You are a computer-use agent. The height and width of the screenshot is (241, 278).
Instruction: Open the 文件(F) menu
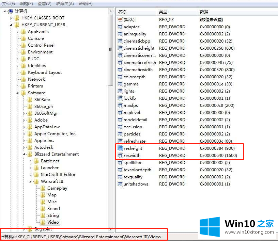click(x=8, y=3)
